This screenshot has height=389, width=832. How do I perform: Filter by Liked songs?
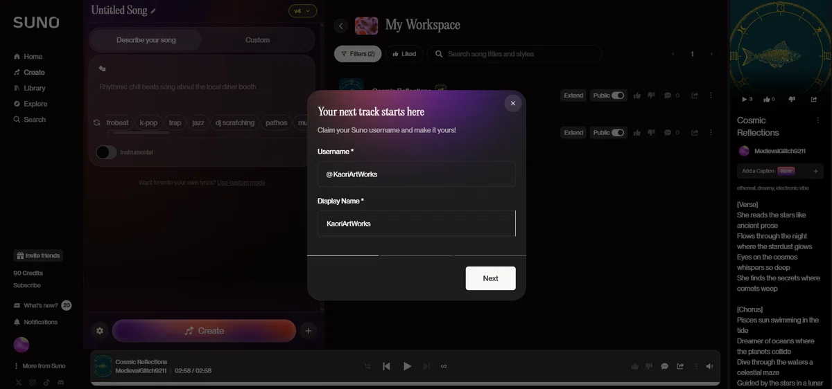(404, 54)
